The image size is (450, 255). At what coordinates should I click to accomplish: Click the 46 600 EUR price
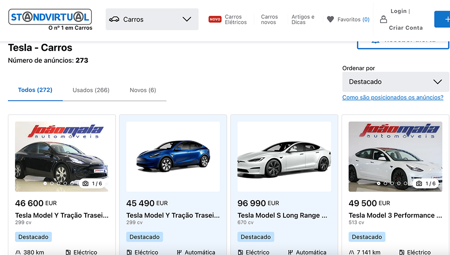pos(36,203)
